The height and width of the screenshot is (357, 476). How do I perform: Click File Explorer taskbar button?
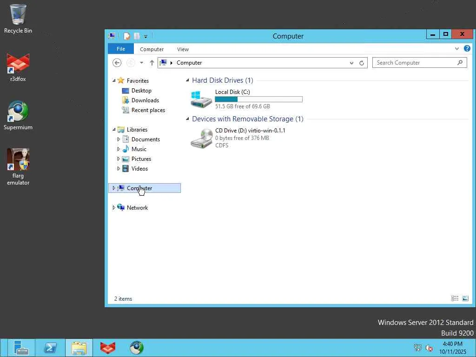point(79,348)
